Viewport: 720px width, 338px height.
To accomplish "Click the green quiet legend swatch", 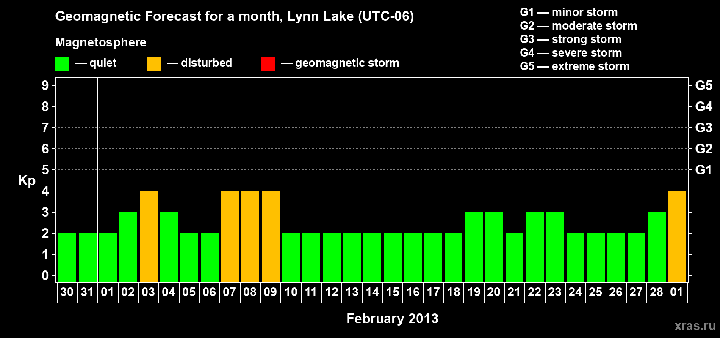I will 62,64.
